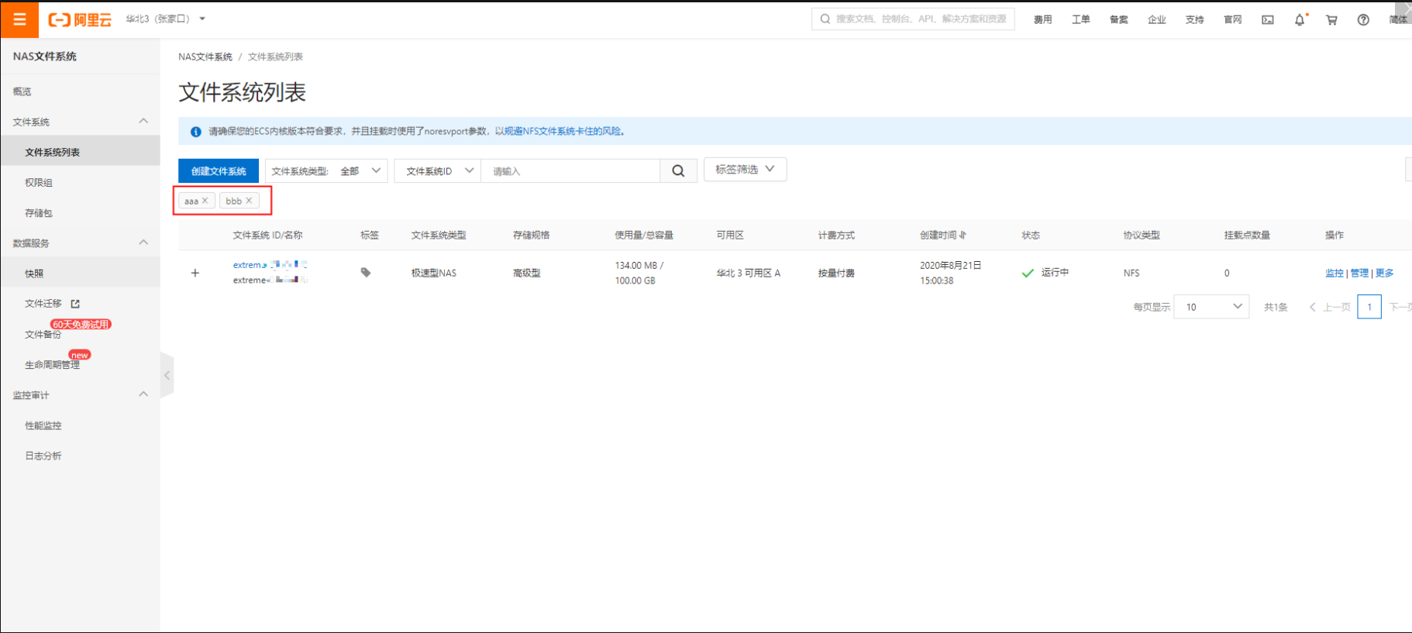Click the info icon in the blue notice
The height and width of the screenshot is (633, 1412).
tap(196, 132)
